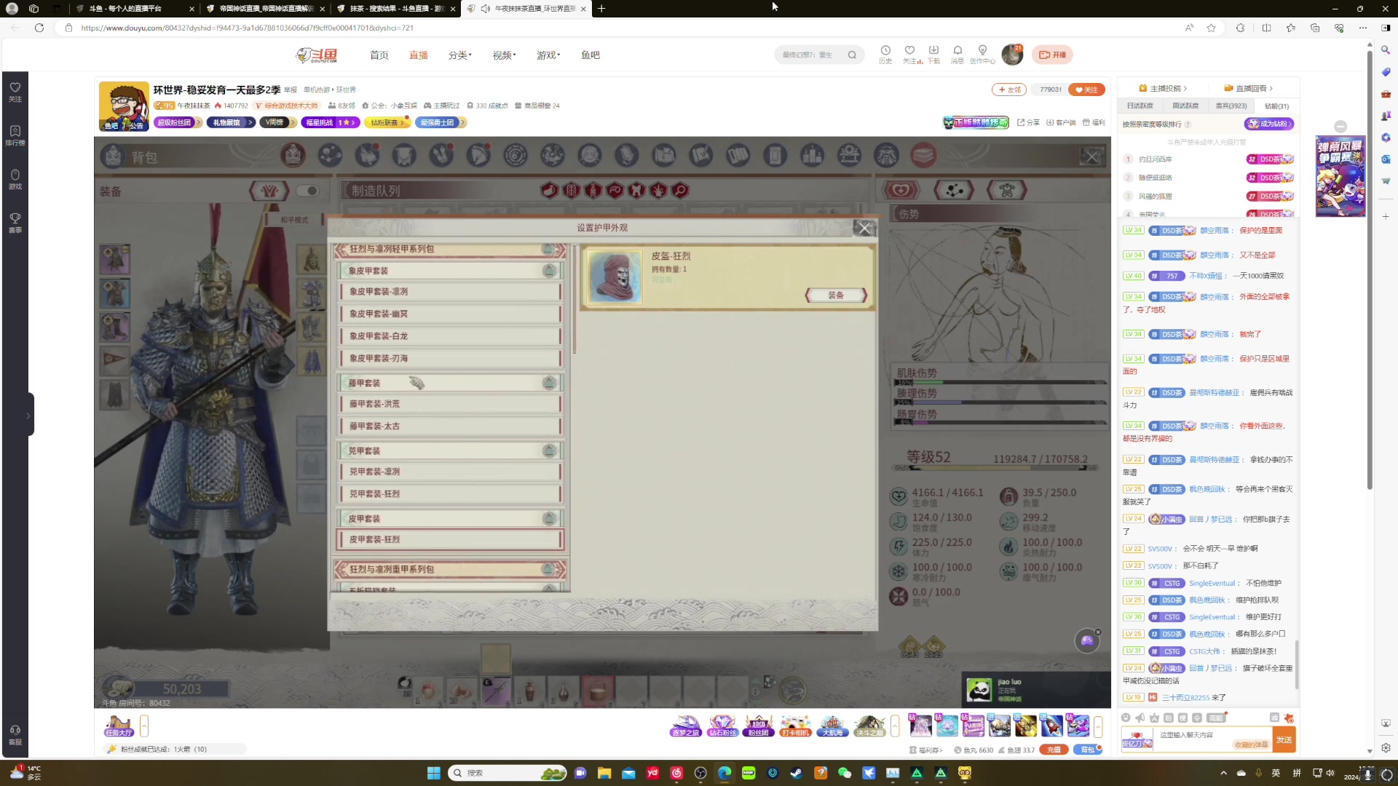
Task: Click the 充值 recharge button
Action: coord(1054,750)
